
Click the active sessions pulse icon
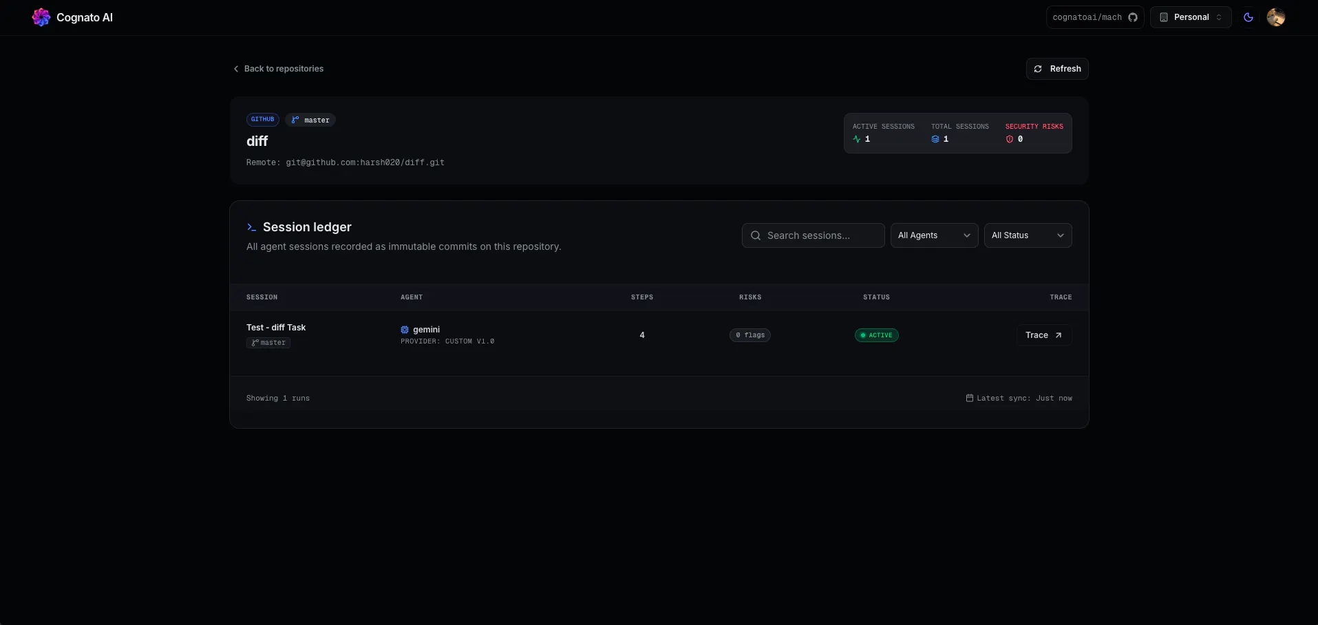coord(857,139)
